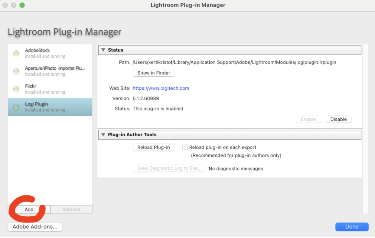The image size is (375, 238).
Task: Click the green zoom window button
Action: pos(22,5)
